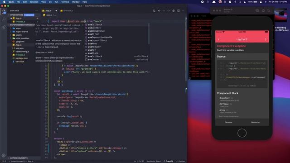Open the Extensions view in the activity bar
The height and width of the screenshot is (163, 290).
click(x=4, y=27)
